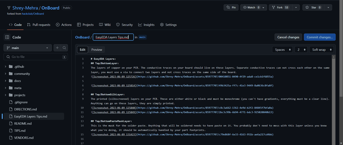The width and height of the screenshot is (343, 145).
Task: Open repository Settings
Action: click(168, 25)
